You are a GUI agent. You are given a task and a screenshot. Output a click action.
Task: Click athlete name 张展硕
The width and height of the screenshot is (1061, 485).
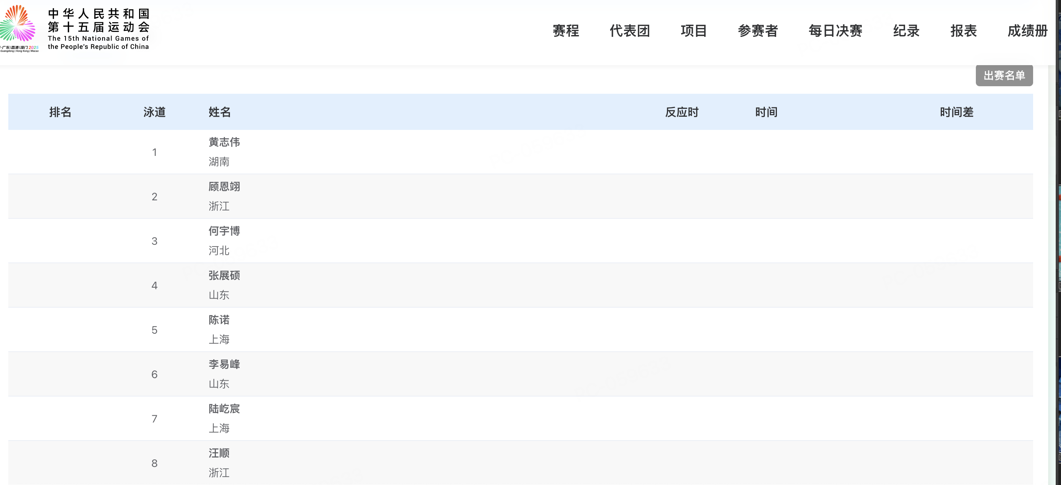click(x=224, y=275)
